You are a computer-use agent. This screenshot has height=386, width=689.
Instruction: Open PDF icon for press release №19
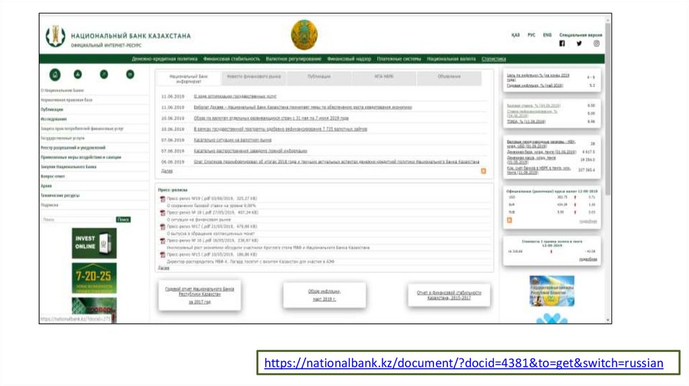click(x=163, y=199)
